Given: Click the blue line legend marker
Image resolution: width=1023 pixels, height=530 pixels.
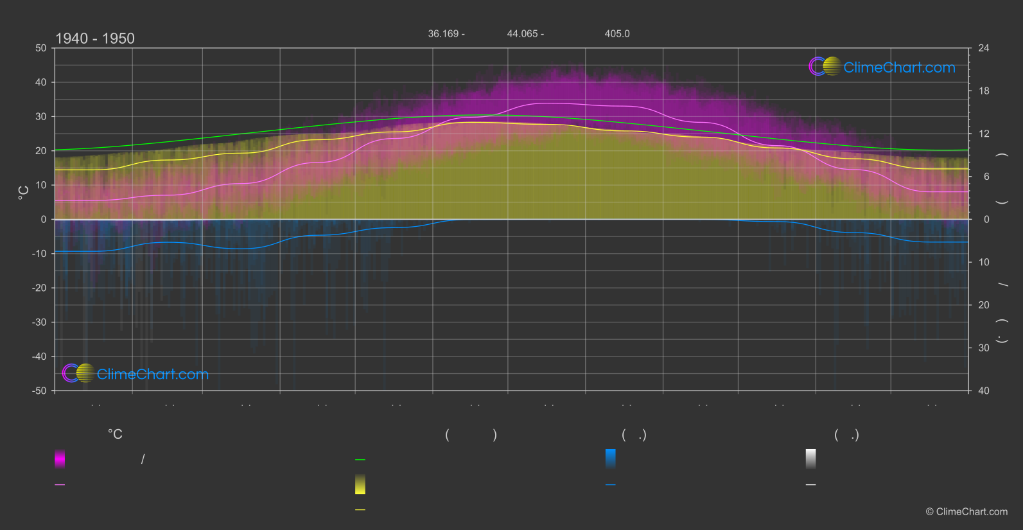Looking at the screenshot, I should [x=611, y=485].
